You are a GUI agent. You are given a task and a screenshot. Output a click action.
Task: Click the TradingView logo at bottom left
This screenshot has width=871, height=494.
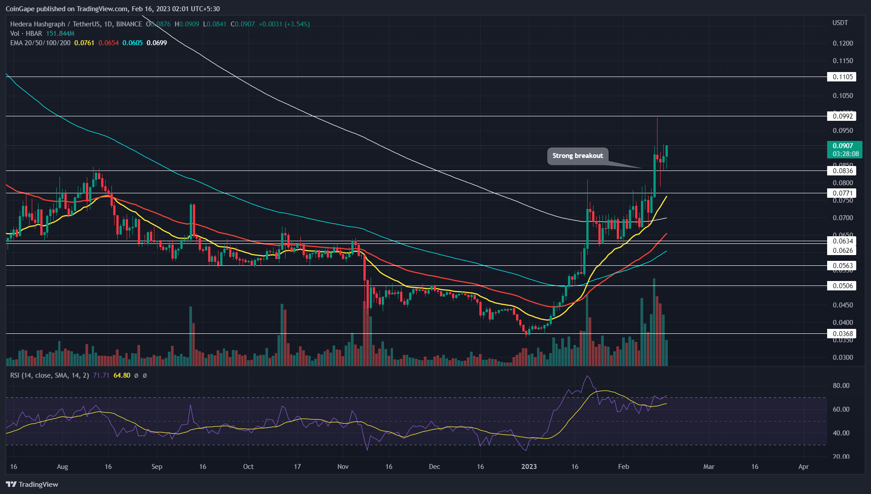(32, 484)
